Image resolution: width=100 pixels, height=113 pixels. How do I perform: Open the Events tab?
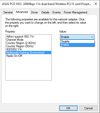[56, 12]
